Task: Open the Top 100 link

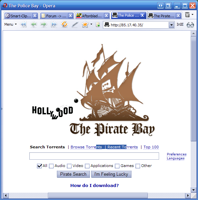Action: click(x=151, y=147)
